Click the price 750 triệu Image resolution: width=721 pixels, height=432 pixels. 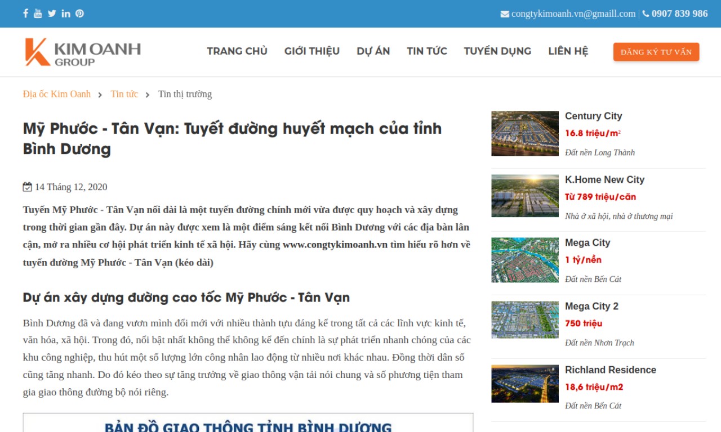[x=584, y=323]
